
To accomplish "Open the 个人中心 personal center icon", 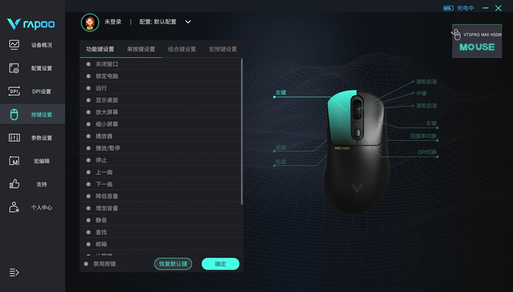I will point(14,207).
